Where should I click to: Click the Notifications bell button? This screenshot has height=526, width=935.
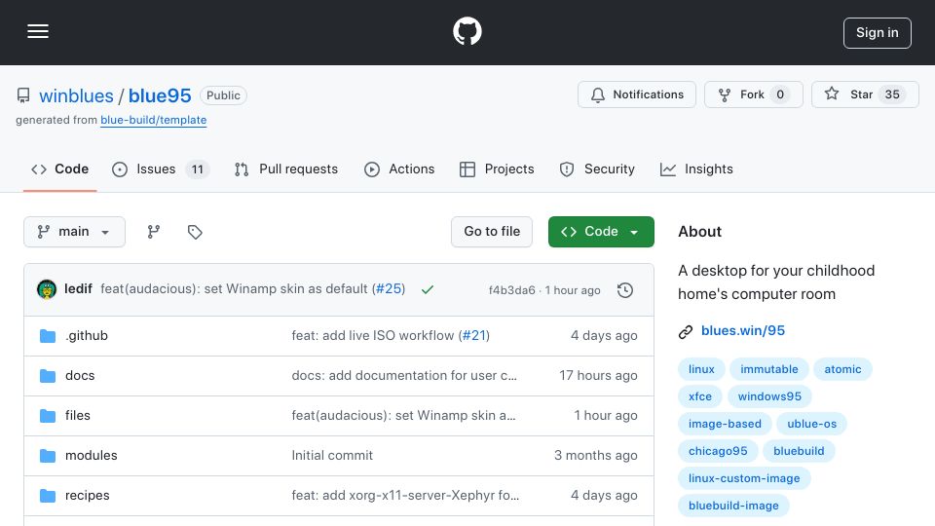(636, 94)
